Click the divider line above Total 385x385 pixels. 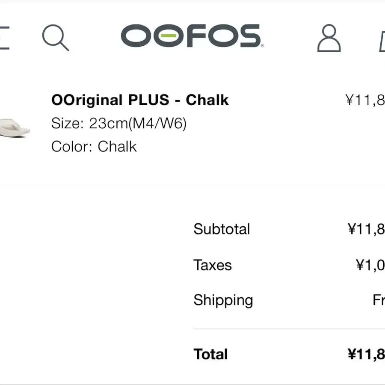coord(289,328)
